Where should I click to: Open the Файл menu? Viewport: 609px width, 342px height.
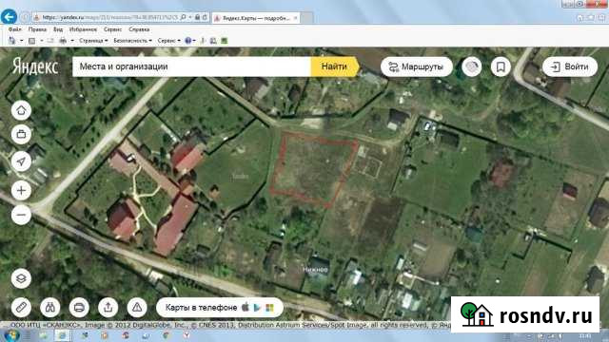pos(15,29)
